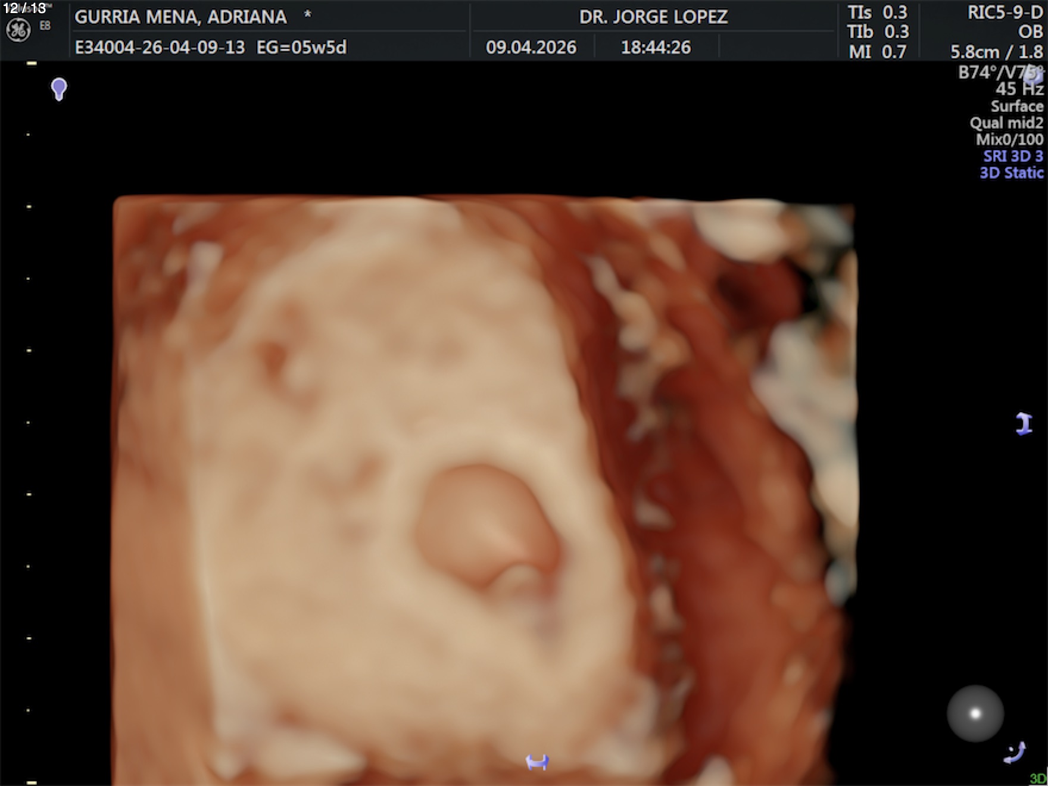1048x786 pixels.
Task: Click the Surface render mode label
Action: tap(1016, 107)
